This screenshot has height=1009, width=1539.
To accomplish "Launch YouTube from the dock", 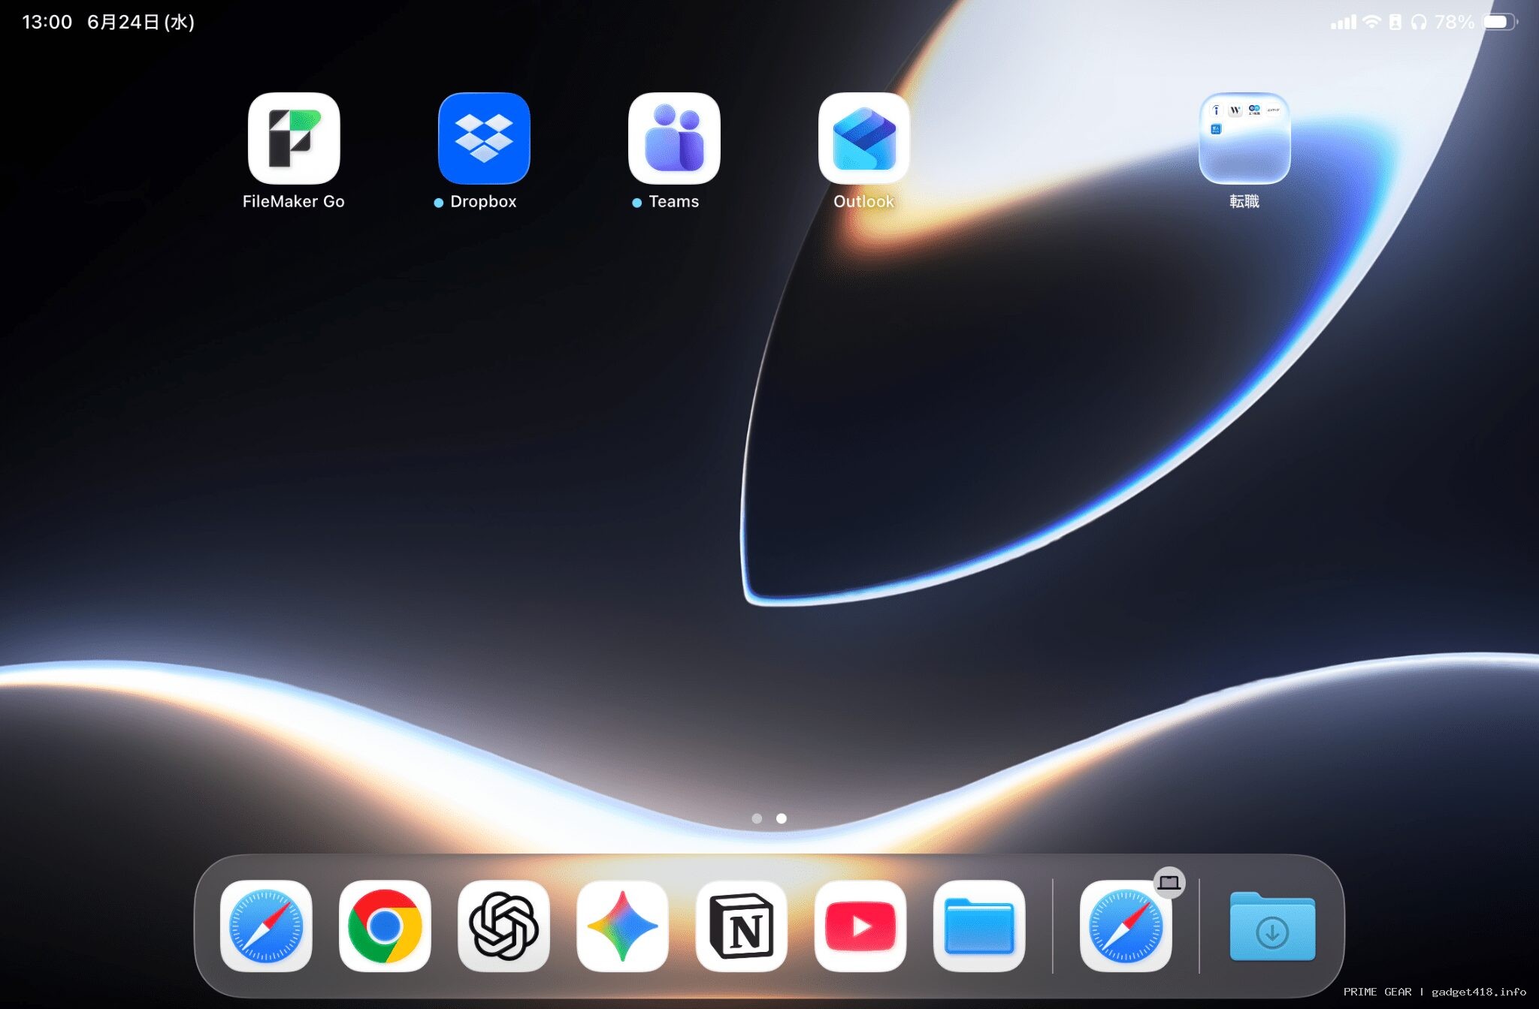I will [x=860, y=926].
